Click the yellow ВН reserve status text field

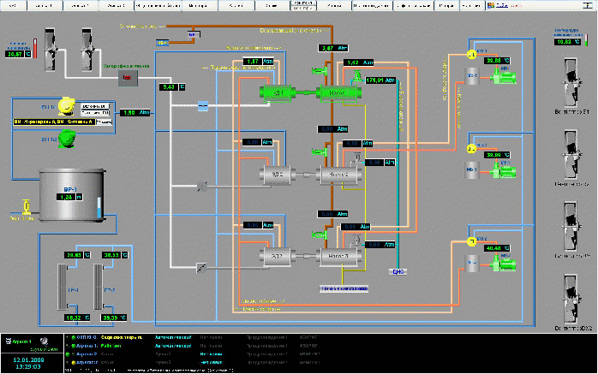point(54,122)
